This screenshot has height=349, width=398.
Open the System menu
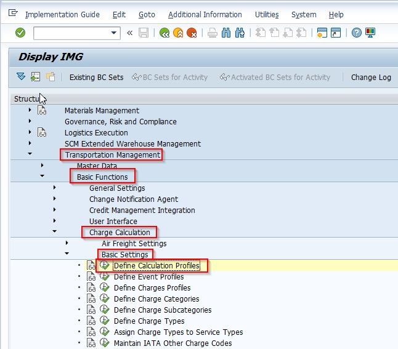click(x=304, y=15)
